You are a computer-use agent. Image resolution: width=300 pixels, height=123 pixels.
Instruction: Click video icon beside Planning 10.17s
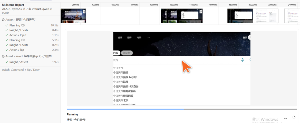click(23, 25)
